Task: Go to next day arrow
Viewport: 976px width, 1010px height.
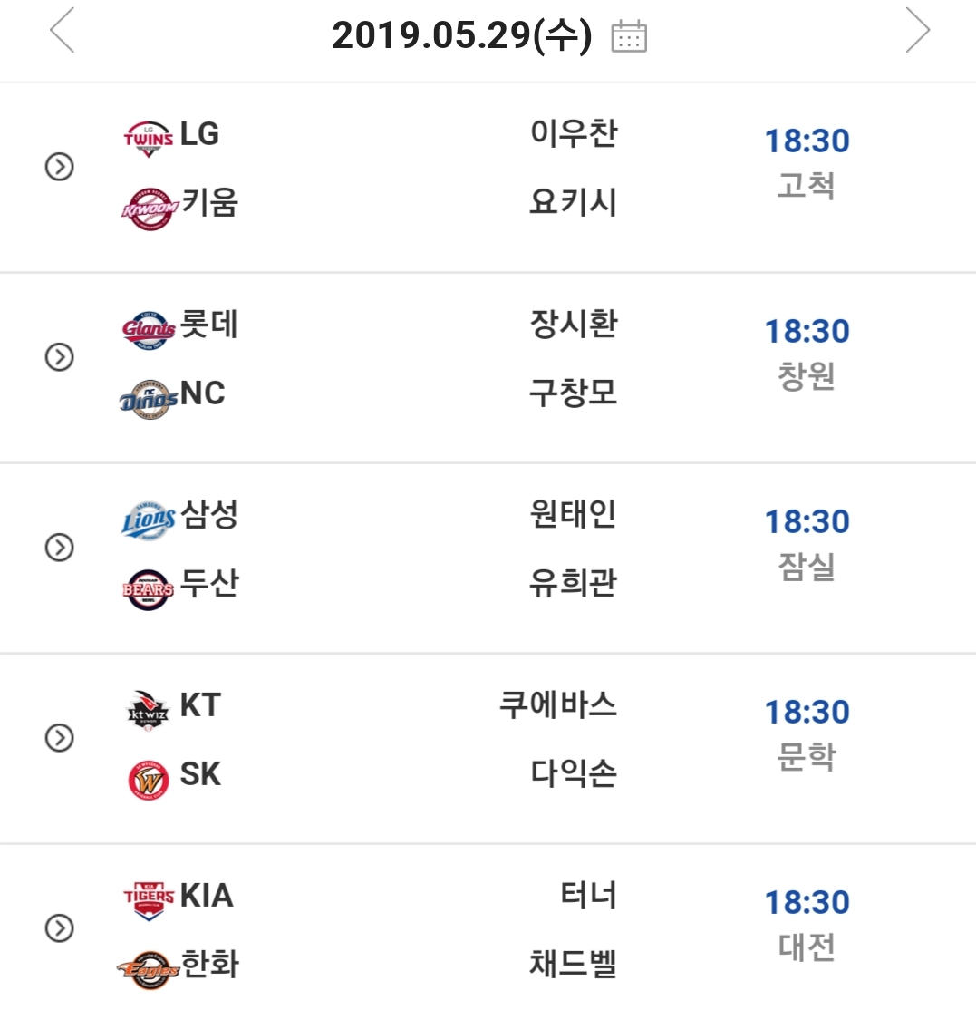Action: pos(917,32)
